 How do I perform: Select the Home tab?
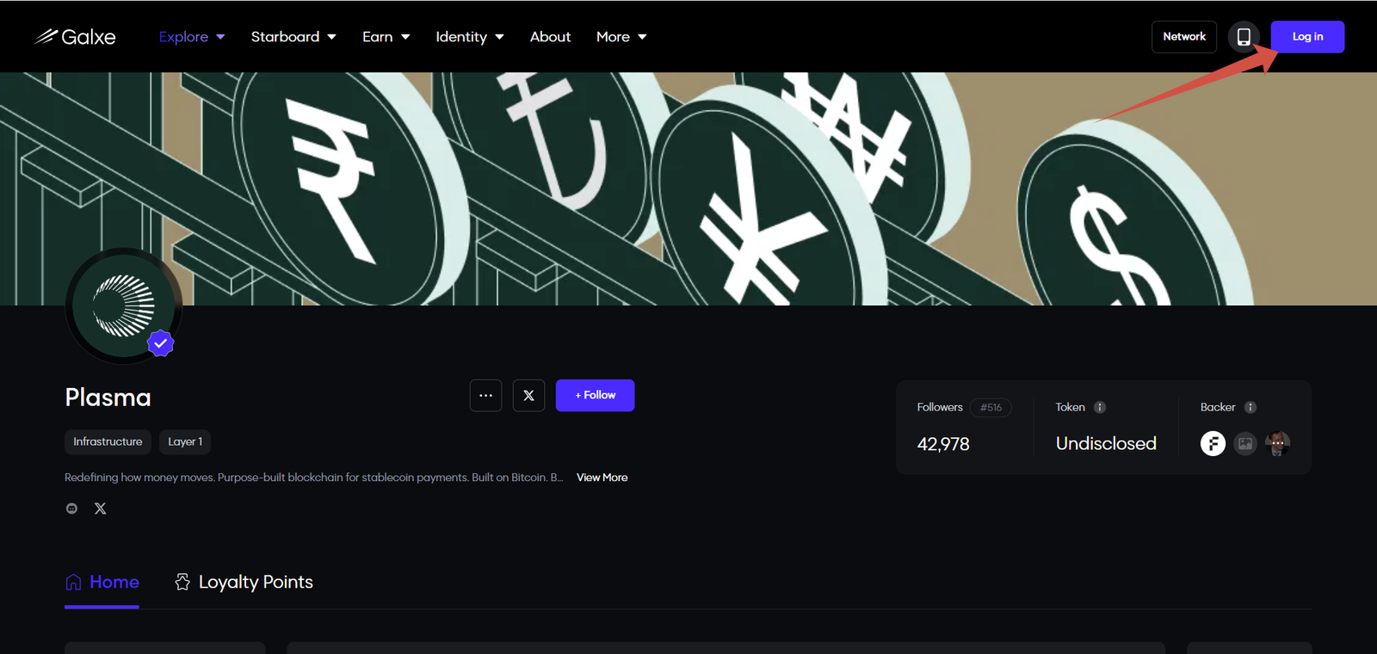point(102,583)
